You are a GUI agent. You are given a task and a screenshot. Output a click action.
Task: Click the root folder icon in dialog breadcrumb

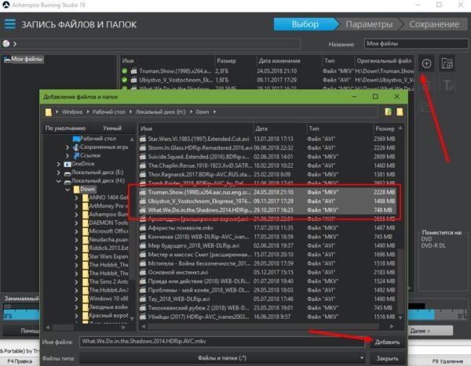click(x=49, y=112)
